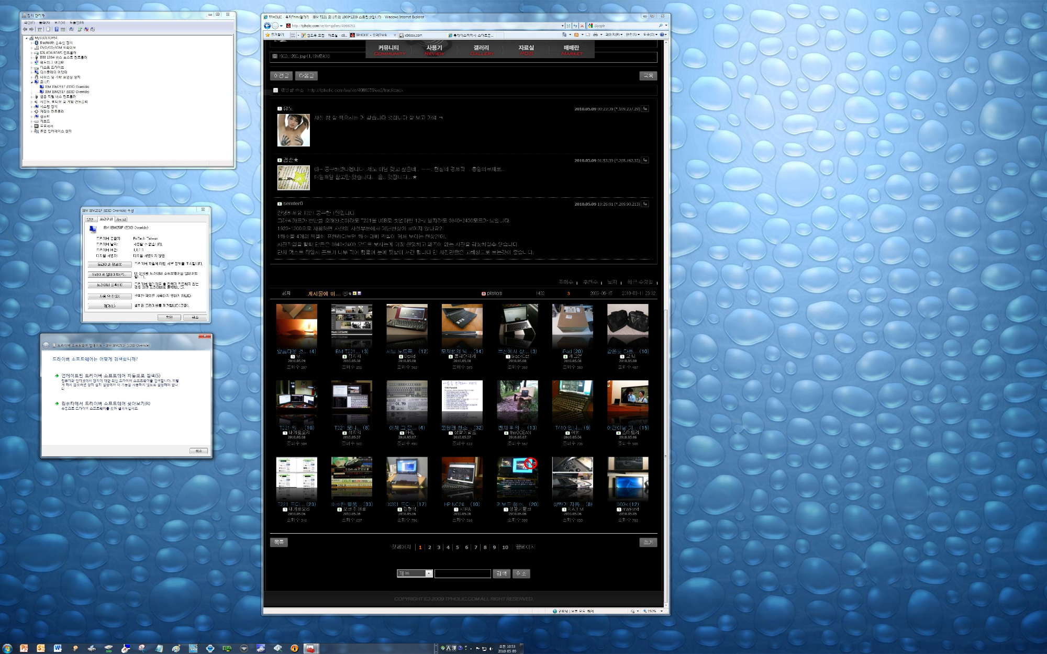Screen dimensions: 1047x654
Task: Click Help icon in Device Manager toolbar
Action: coord(57,29)
